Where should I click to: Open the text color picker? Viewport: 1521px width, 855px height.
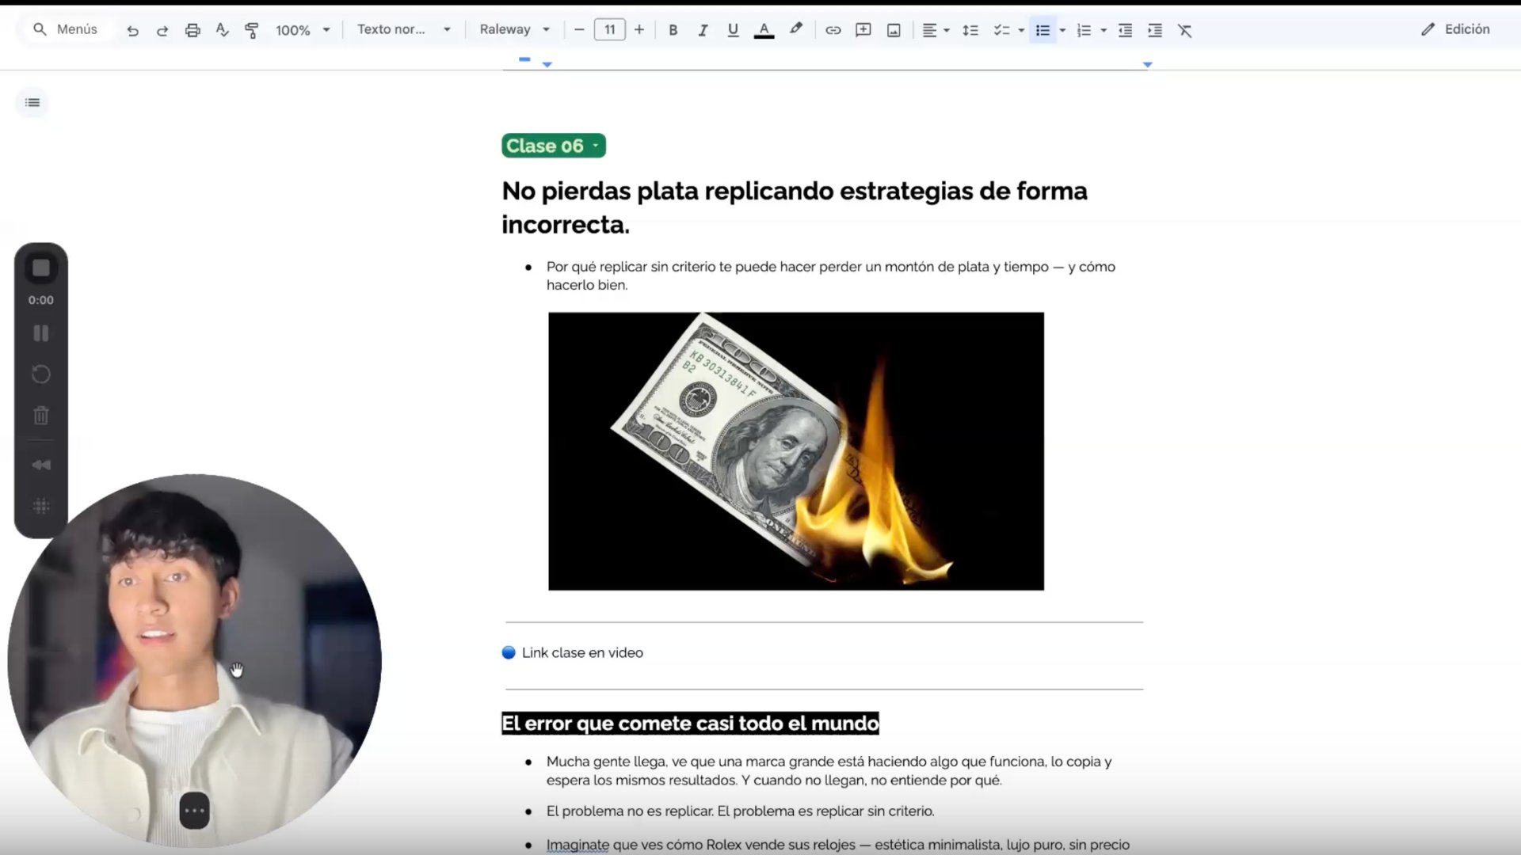click(764, 30)
